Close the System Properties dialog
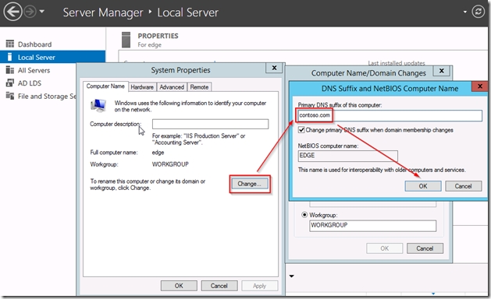The width and height of the screenshot is (491, 299). coord(274,68)
